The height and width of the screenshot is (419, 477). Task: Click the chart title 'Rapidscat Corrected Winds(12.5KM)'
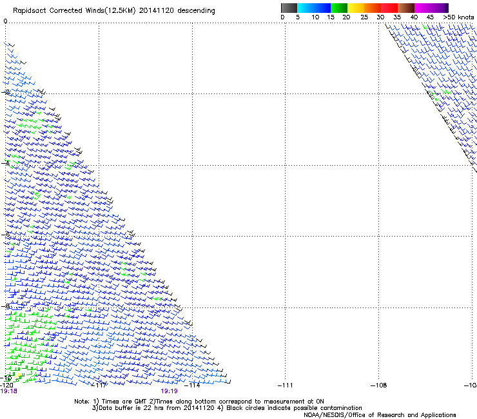(74, 11)
